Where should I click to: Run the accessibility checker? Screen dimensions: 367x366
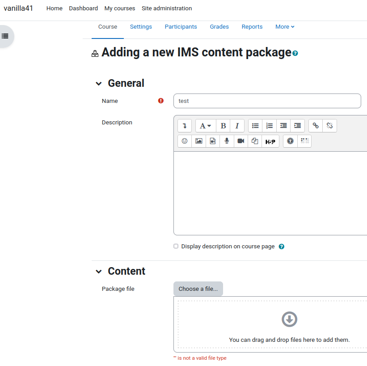(x=290, y=141)
